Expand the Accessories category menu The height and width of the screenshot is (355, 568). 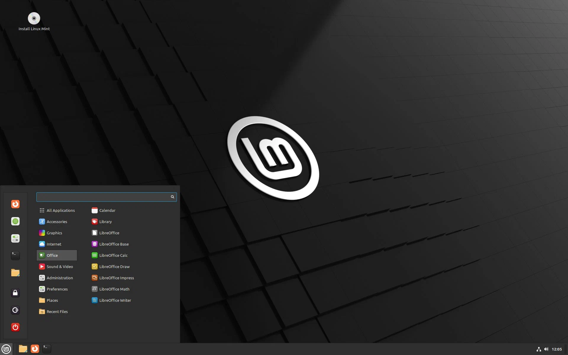[57, 221]
